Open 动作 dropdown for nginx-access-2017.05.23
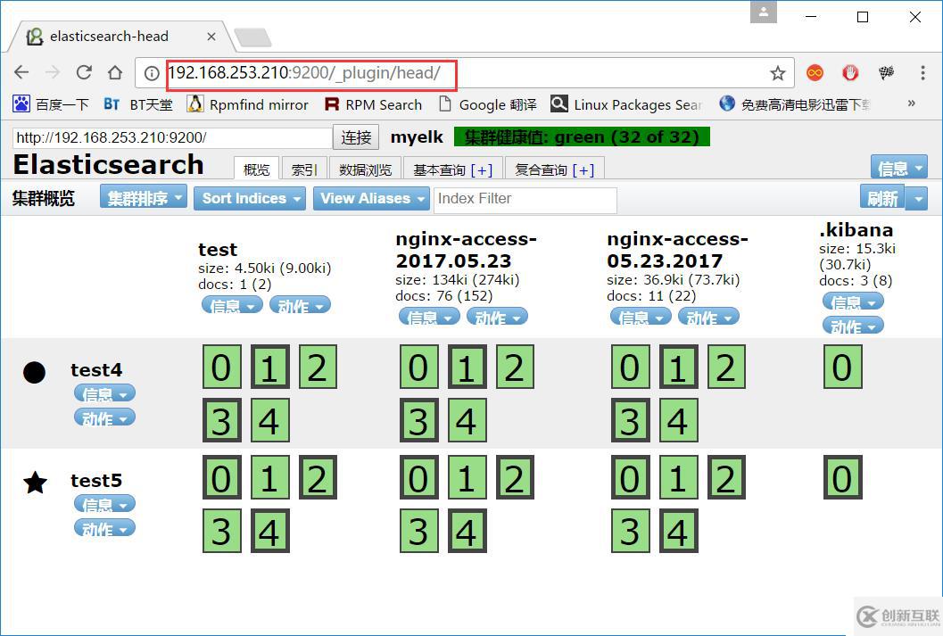Image resolution: width=943 pixels, height=636 pixels. coord(497,317)
